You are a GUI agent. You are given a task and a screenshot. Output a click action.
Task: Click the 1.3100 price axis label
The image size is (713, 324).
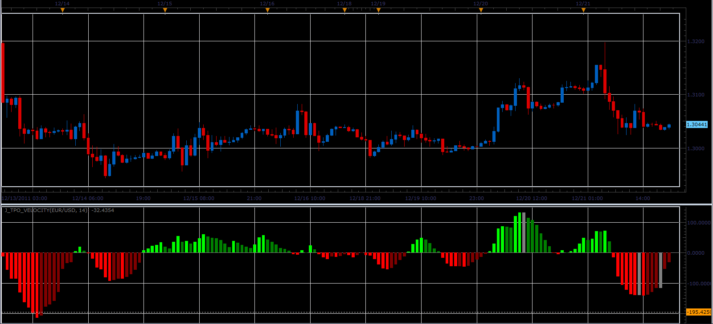(x=696, y=95)
